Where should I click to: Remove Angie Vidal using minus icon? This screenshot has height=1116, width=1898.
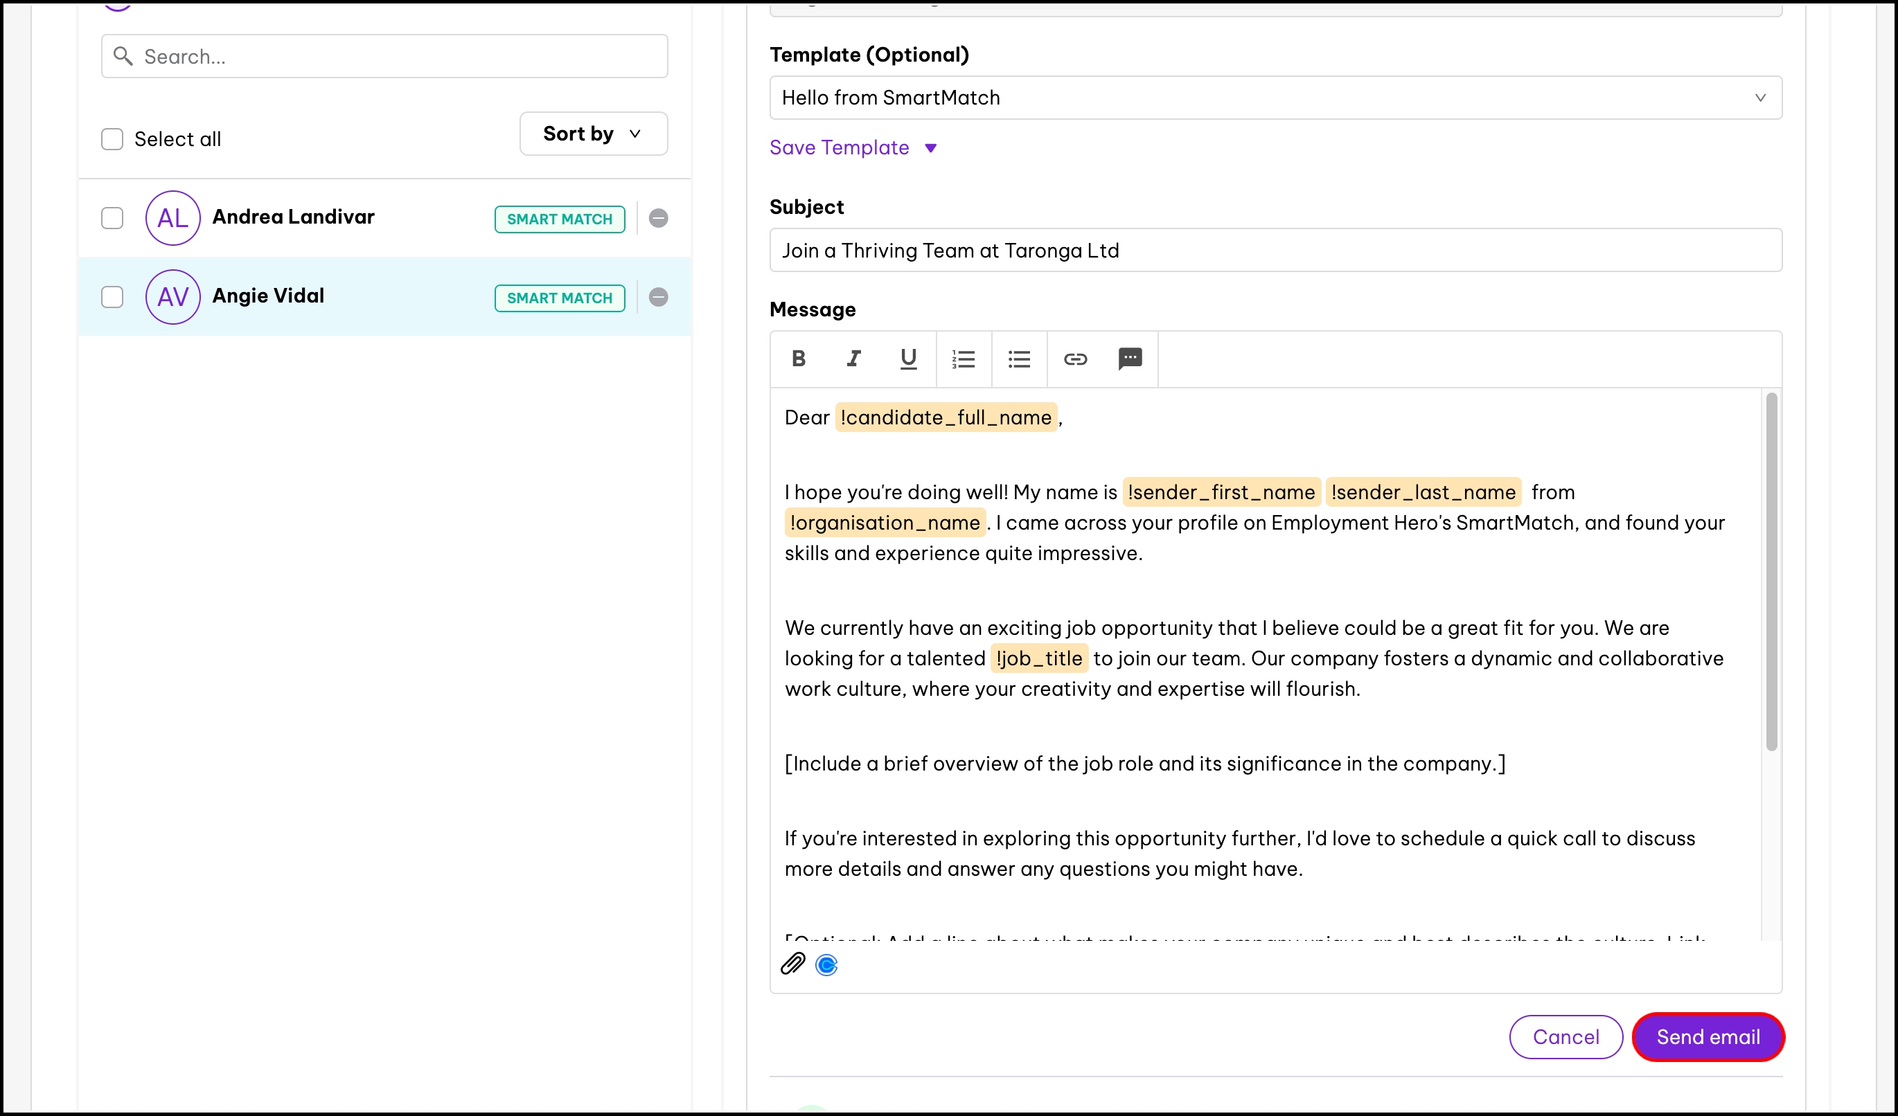tap(658, 297)
